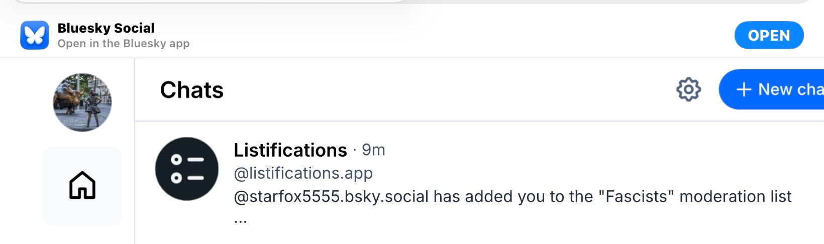Tap the "Open in the Bluesky app" subtitle
The height and width of the screenshot is (244, 824).
pyautogui.click(x=124, y=44)
